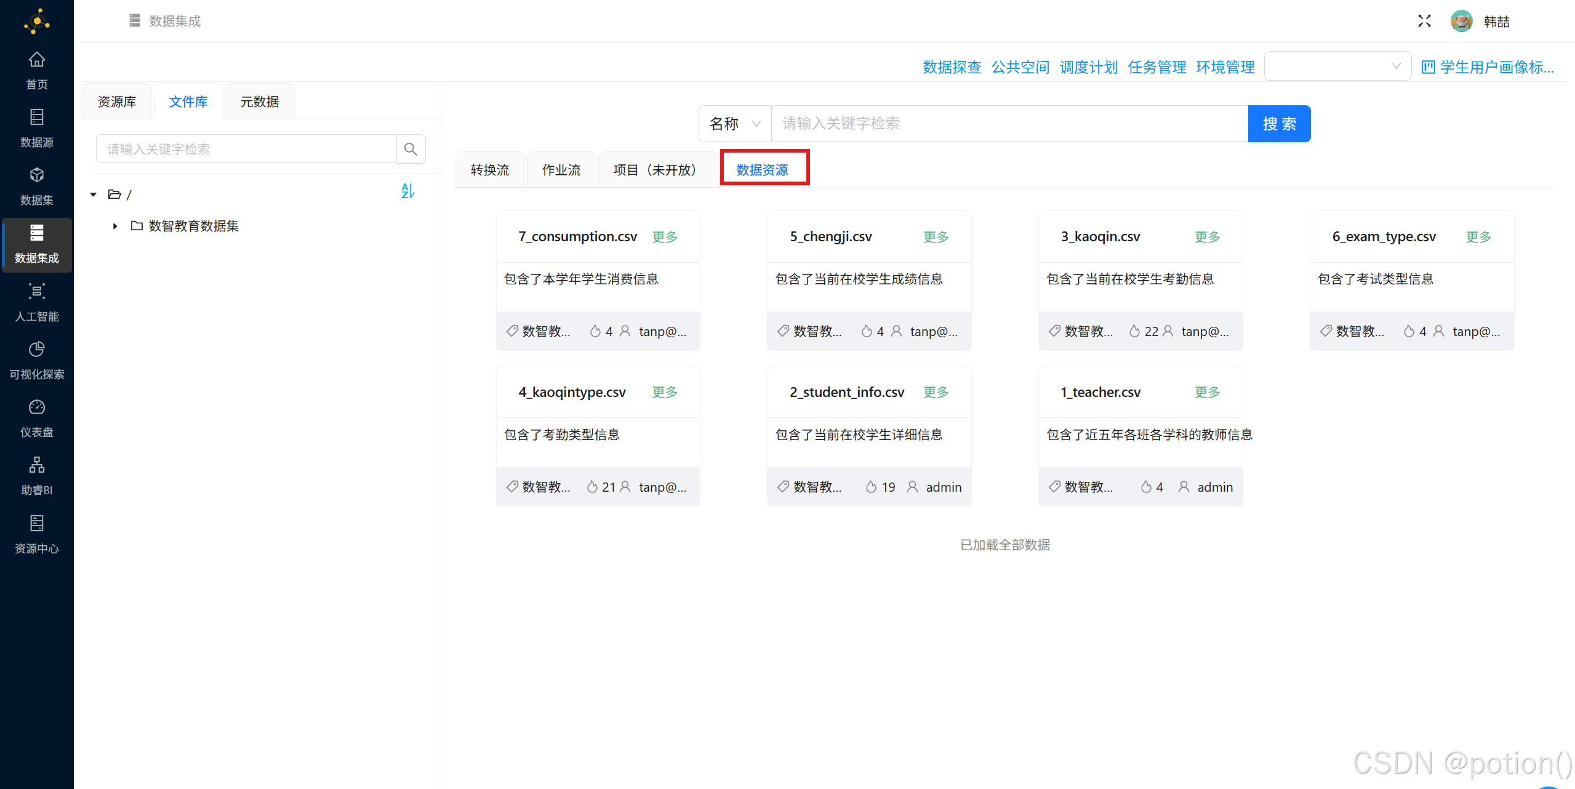Screen dimensions: 1575x789
Task: Click description 包含了当前在校学生考勤信息
Action: point(1130,279)
